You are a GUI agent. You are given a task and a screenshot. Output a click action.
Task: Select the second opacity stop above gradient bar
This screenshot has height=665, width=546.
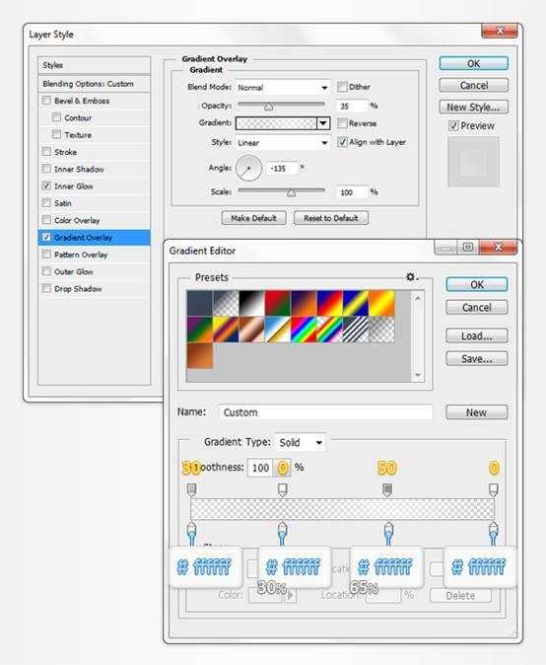(x=283, y=489)
